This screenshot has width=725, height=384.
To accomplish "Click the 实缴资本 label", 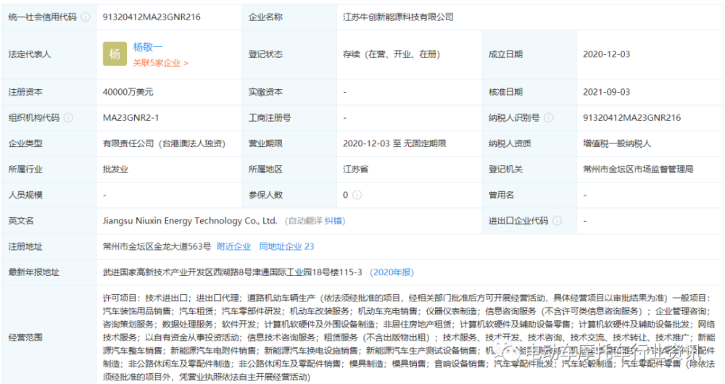I will click(265, 92).
